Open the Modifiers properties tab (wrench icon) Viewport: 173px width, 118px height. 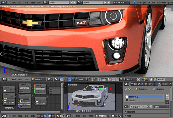153,84
